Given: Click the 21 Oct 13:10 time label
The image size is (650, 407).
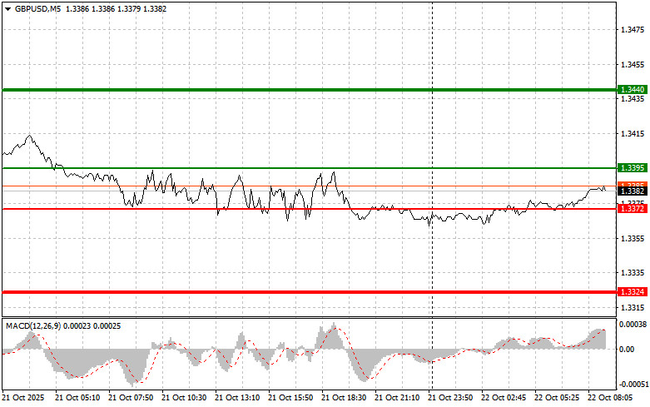Looking at the screenshot, I should (237, 398).
